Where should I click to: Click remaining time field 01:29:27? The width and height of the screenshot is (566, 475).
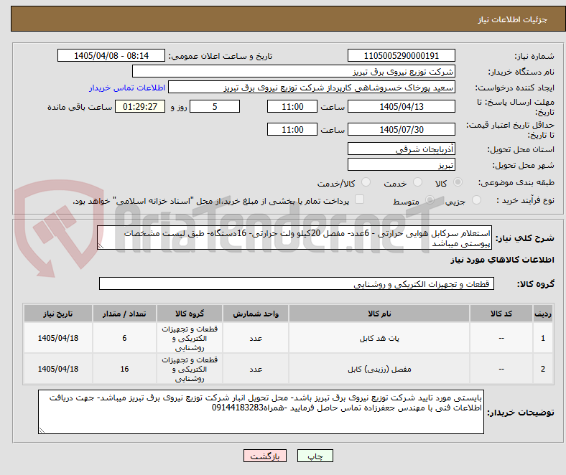pos(140,106)
